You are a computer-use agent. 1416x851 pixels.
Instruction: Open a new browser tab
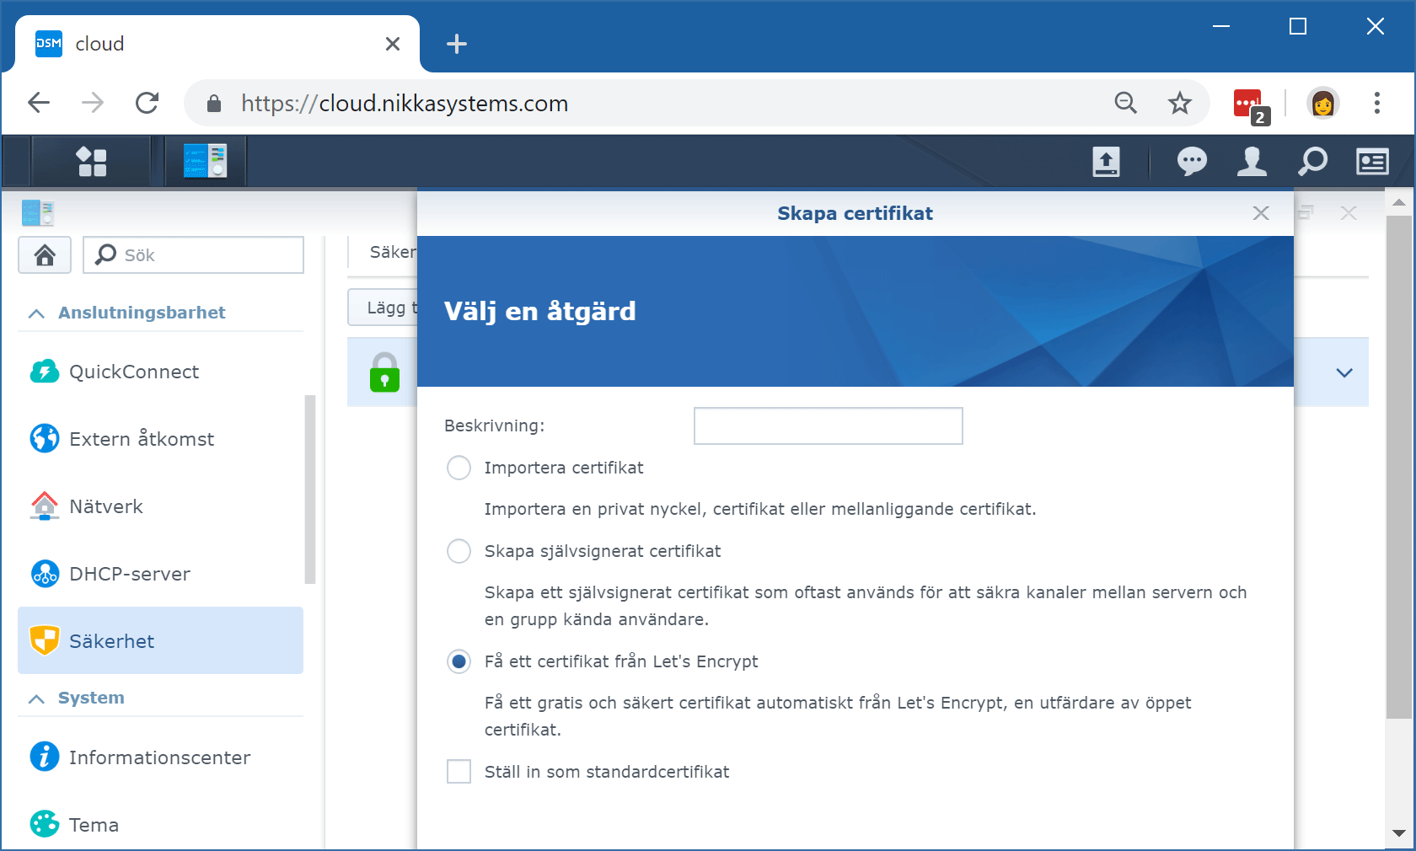[456, 44]
